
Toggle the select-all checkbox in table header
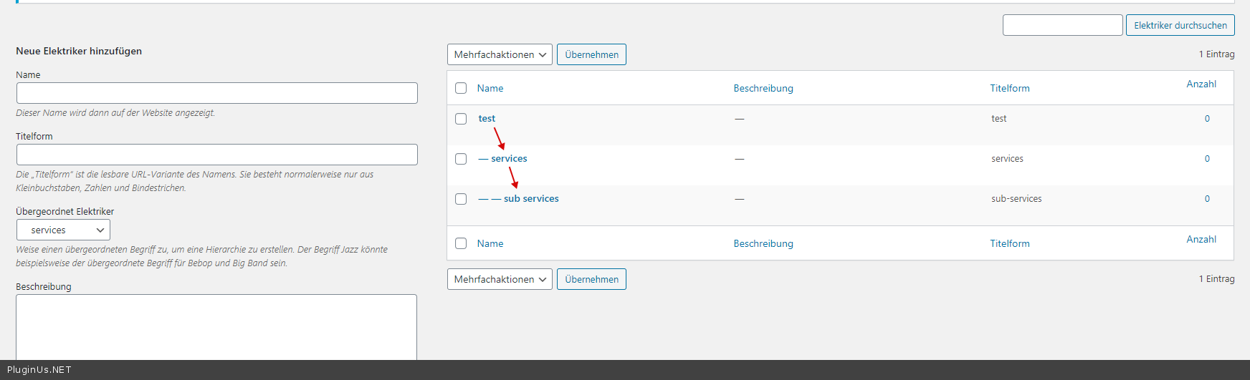pos(461,88)
